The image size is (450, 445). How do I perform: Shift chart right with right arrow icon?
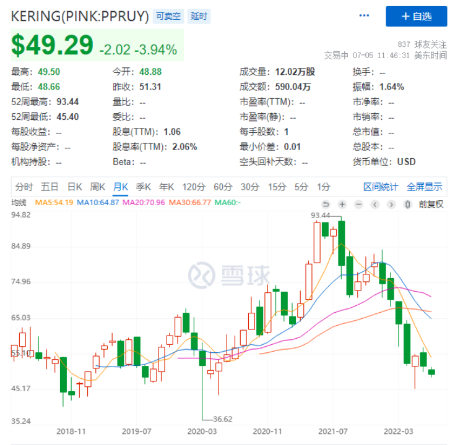tap(391, 205)
